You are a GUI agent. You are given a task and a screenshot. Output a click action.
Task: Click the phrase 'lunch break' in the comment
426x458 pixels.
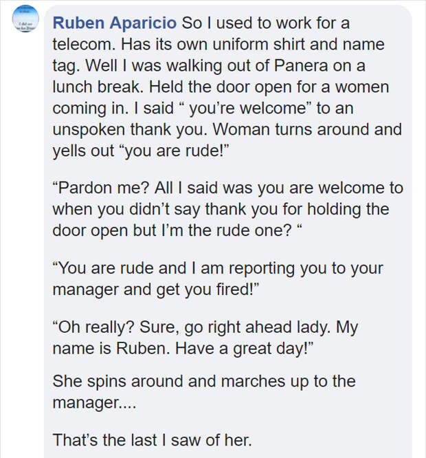point(98,87)
